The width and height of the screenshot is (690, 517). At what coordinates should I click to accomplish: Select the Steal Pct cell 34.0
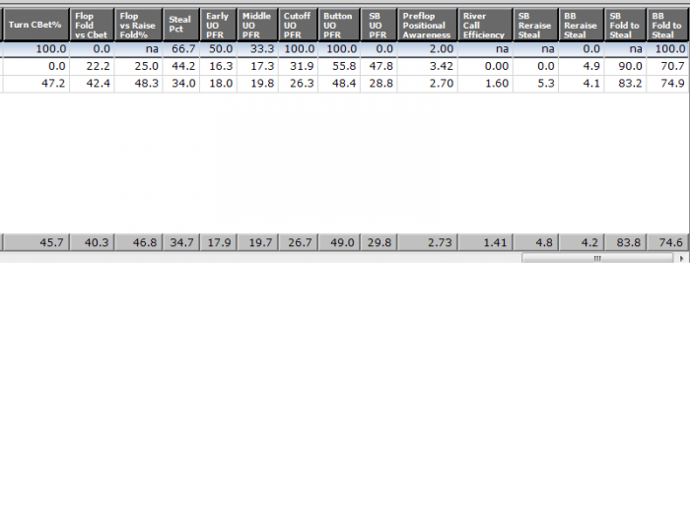tap(181, 84)
